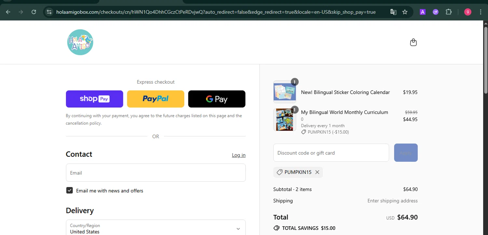
Task: Click the Bilingual Sticker Coloring Calendar thumbnail
Action: pos(285,92)
